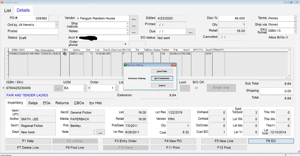
Task: Click F5 New Line button
Action: click(x=224, y=141)
